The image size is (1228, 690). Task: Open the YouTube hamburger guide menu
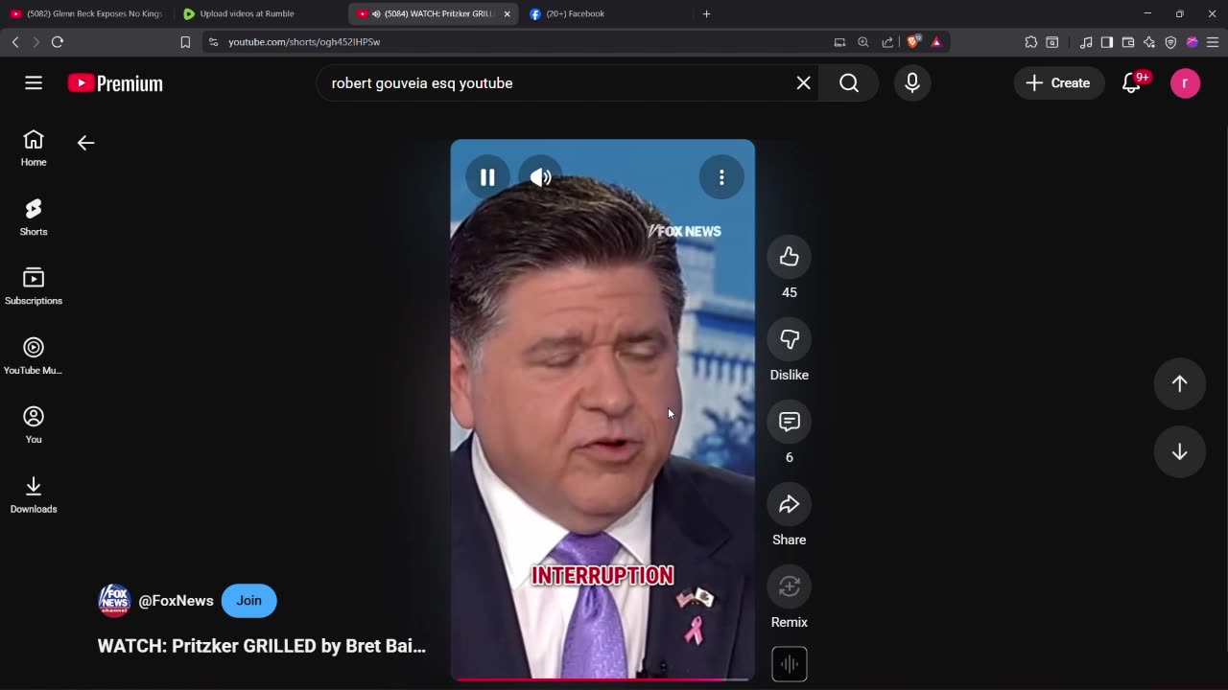click(x=34, y=83)
